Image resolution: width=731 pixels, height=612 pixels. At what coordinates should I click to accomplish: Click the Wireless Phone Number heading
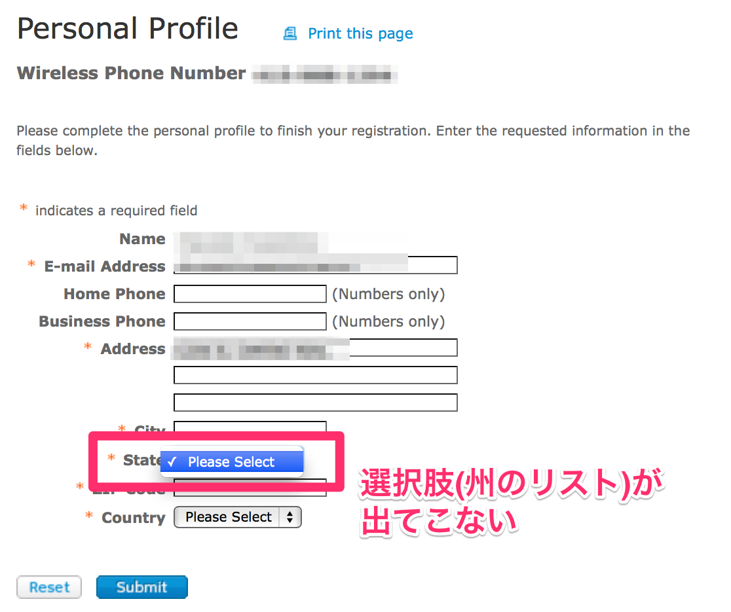[x=131, y=73]
